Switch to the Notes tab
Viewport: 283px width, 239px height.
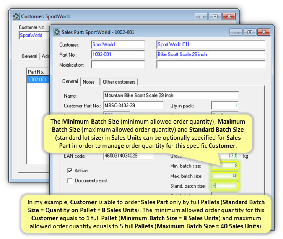tap(89, 82)
